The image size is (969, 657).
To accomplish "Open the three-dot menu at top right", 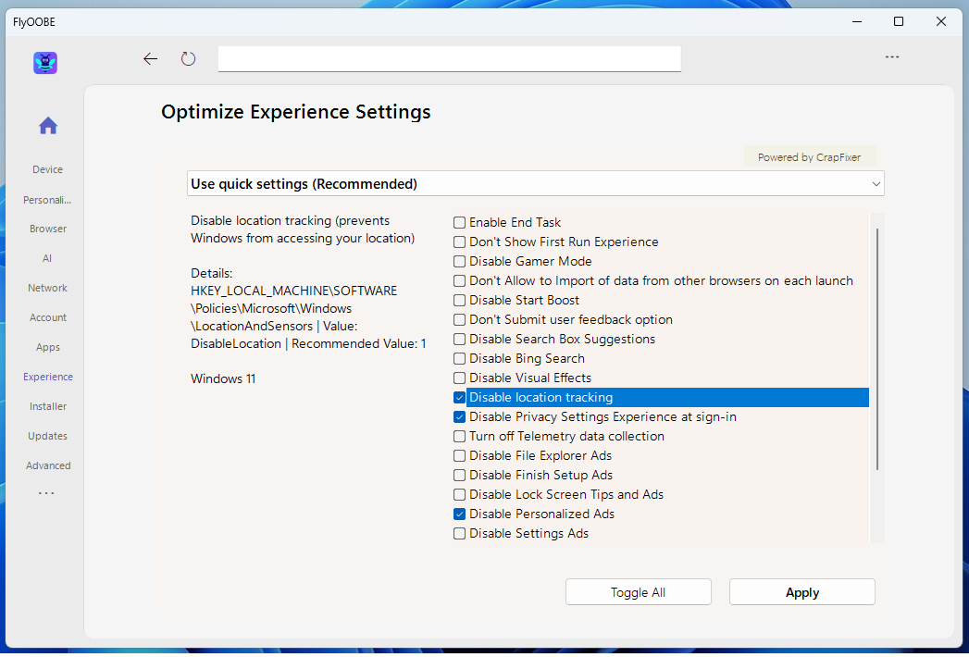I will [892, 57].
